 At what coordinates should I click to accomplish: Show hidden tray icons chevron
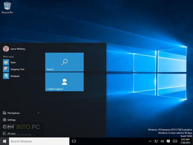150,141
